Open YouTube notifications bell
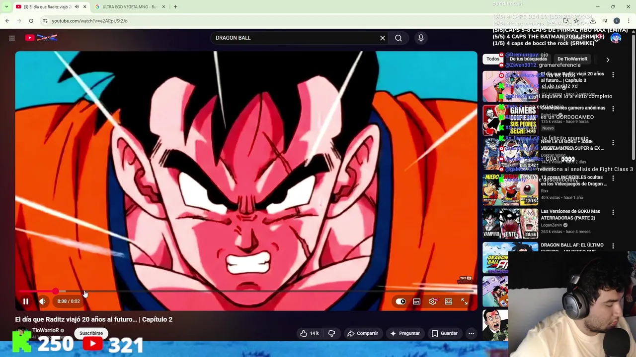The image size is (636, 357). click(597, 38)
